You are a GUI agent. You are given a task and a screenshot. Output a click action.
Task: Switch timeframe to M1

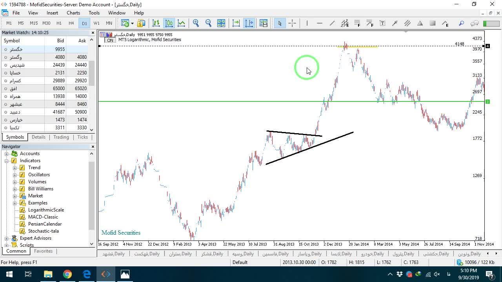[9, 23]
